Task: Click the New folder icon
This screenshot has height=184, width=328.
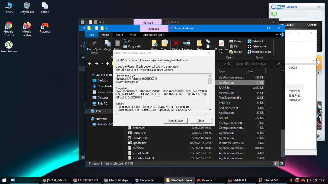Action: (199, 43)
